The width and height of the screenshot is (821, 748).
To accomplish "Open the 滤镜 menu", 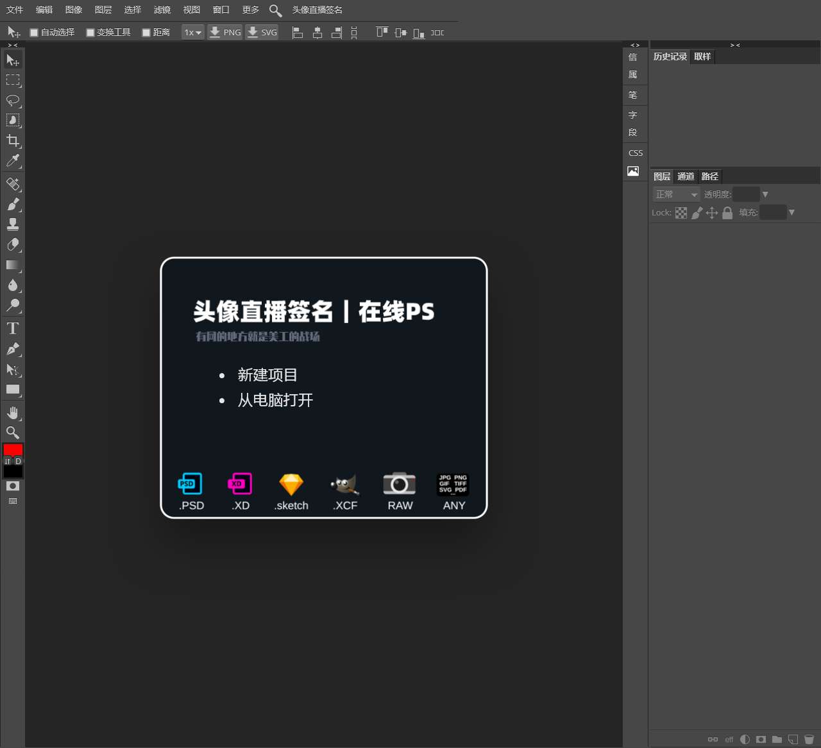I will click(x=162, y=10).
